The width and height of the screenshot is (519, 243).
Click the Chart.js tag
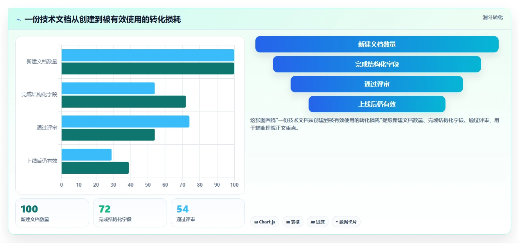pyautogui.click(x=265, y=222)
